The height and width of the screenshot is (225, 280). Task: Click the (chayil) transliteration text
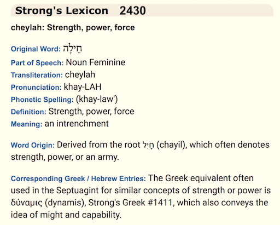pyautogui.click(x=172, y=145)
